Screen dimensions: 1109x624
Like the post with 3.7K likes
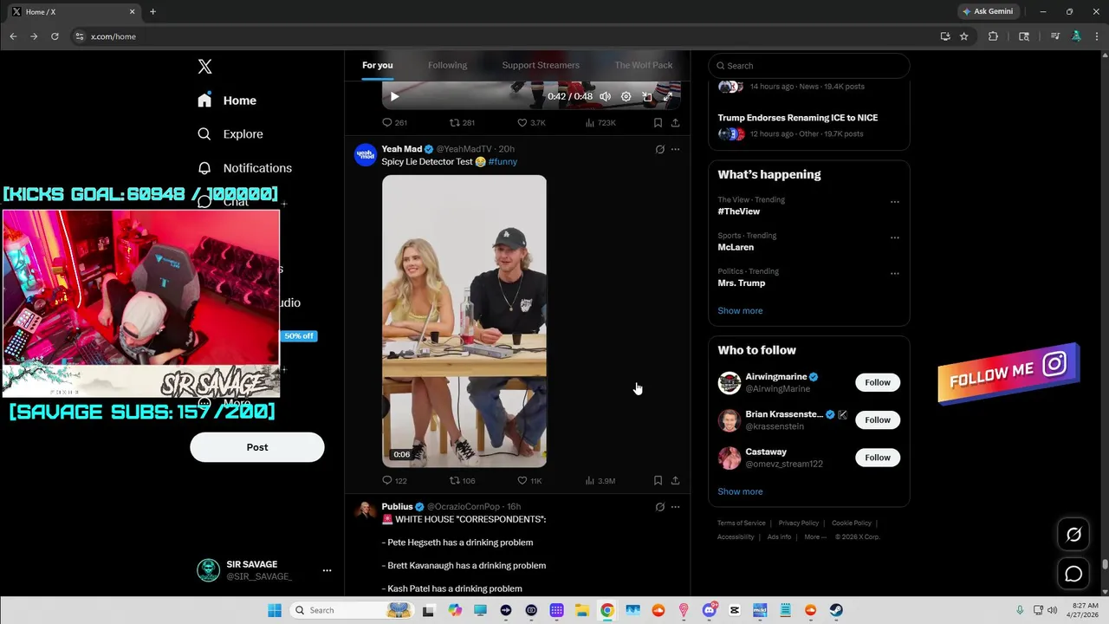[x=531, y=123]
